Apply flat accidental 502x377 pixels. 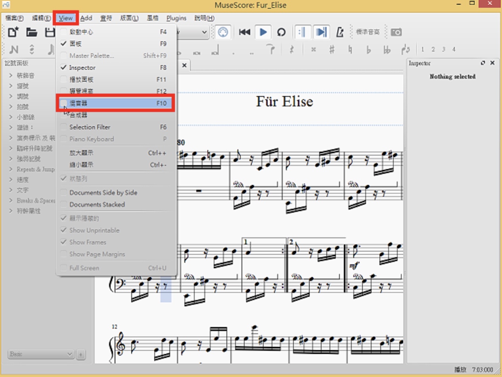pos(368,50)
